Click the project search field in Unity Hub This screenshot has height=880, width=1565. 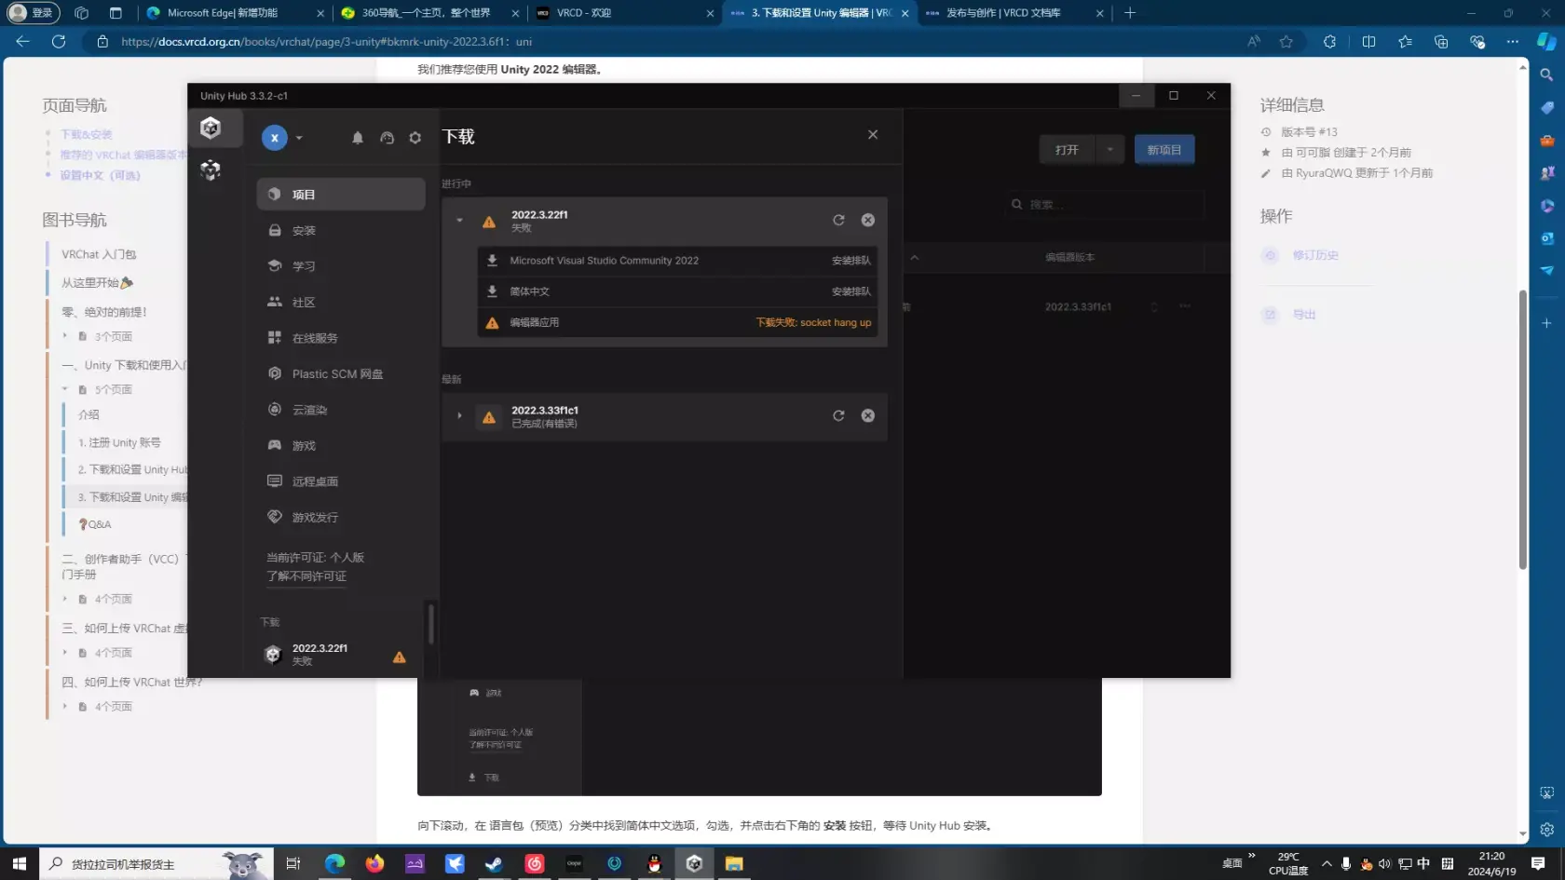click(1105, 204)
